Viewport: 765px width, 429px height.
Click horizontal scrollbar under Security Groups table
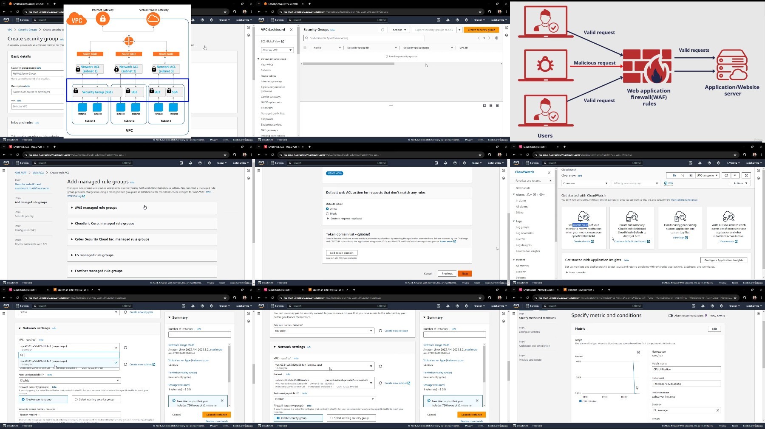(x=348, y=64)
